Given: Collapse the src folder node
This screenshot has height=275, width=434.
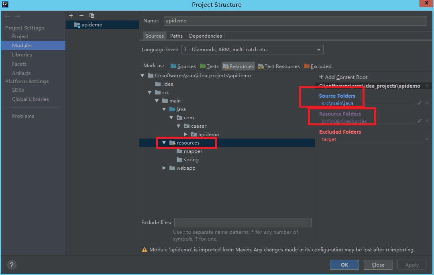Looking at the screenshot, I should (150, 92).
